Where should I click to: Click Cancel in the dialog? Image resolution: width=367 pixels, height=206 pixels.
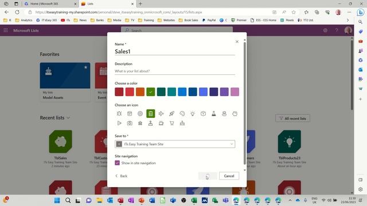click(229, 176)
